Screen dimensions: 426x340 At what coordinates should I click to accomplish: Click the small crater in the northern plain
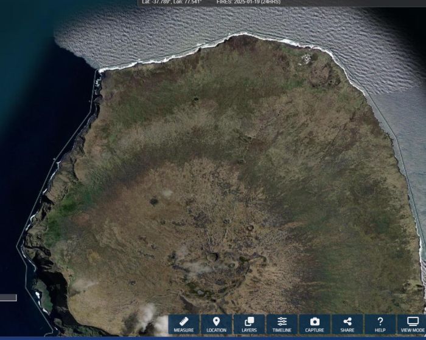(x=195, y=98)
